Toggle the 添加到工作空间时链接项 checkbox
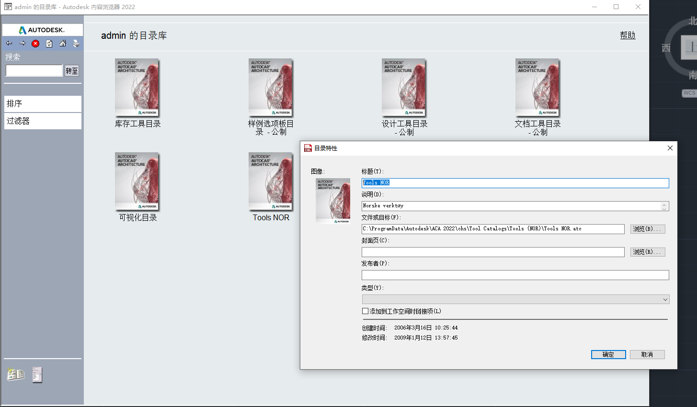This screenshot has height=407, width=697. pyautogui.click(x=366, y=311)
